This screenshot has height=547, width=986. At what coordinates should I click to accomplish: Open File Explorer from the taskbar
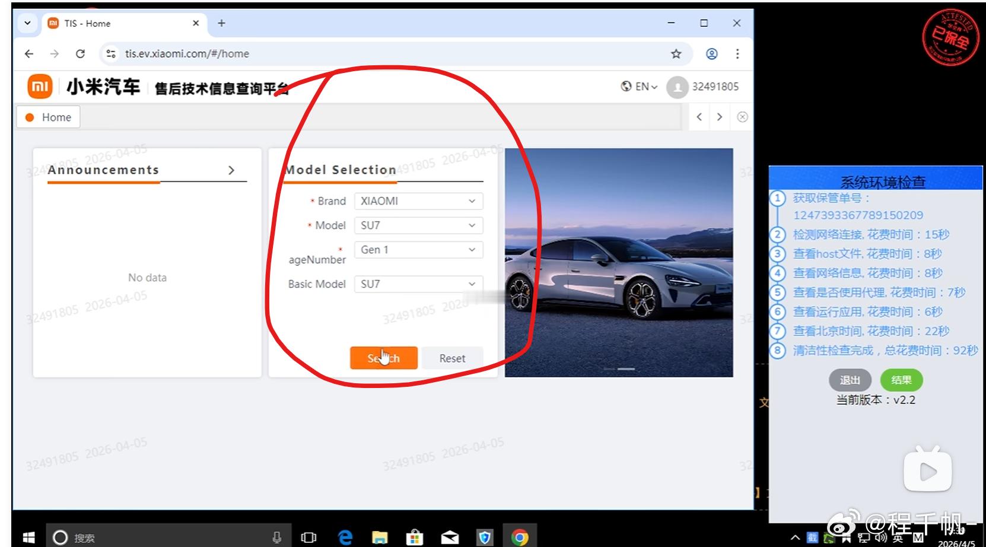pos(380,538)
